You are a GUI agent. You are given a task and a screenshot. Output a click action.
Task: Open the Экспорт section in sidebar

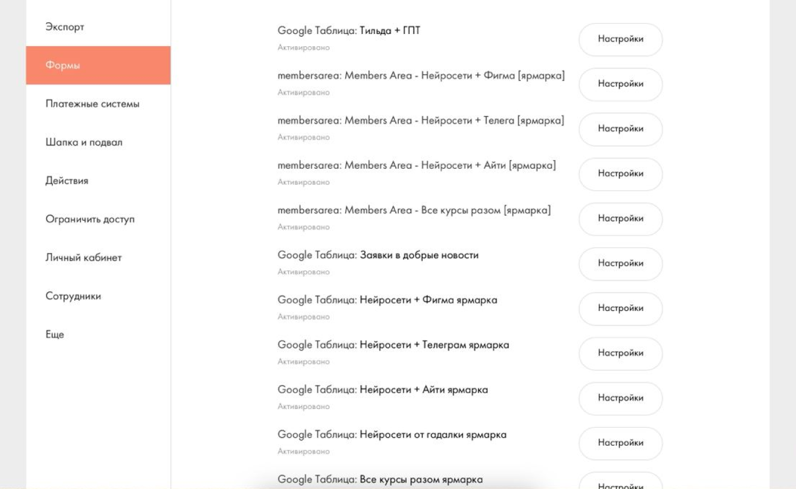pyautogui.click(x=65, y=27)
